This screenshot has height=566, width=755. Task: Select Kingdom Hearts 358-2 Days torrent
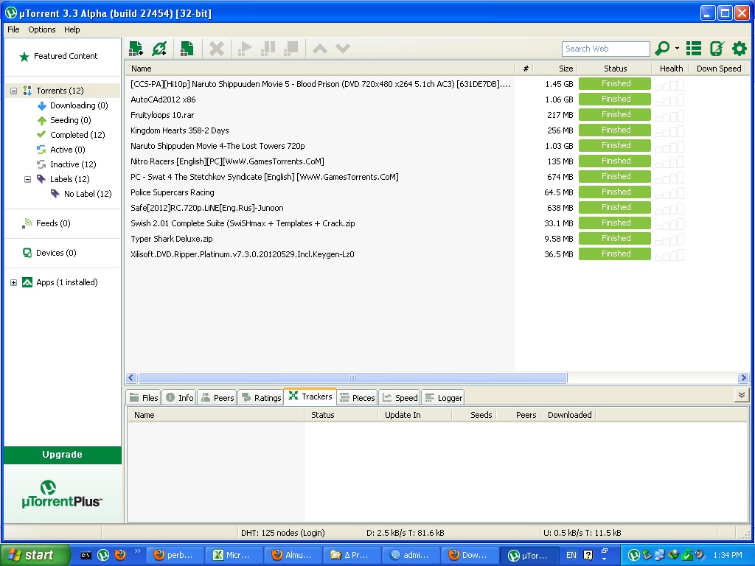click(x=180, y=130)
